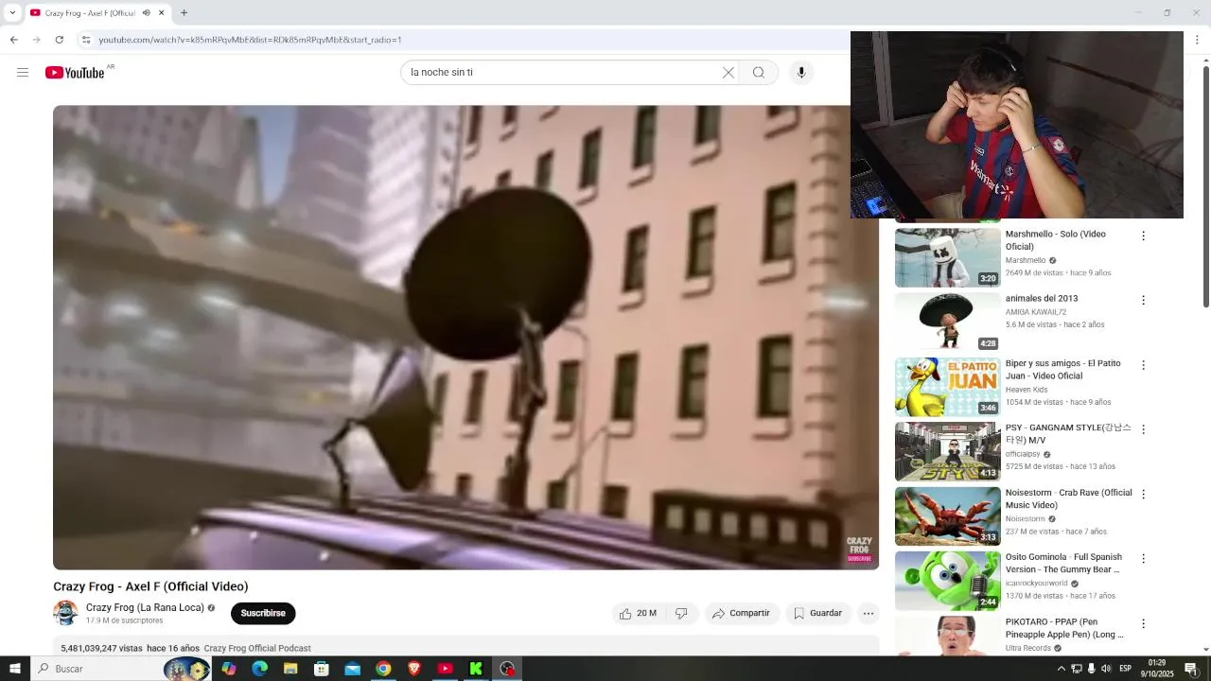Viewport: 1211px width, 681px height.
Task: Open the browser tab search dropdown
Action: point(12,13)
